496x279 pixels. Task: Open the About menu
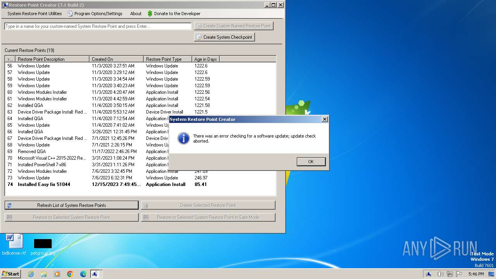(136, 14)
